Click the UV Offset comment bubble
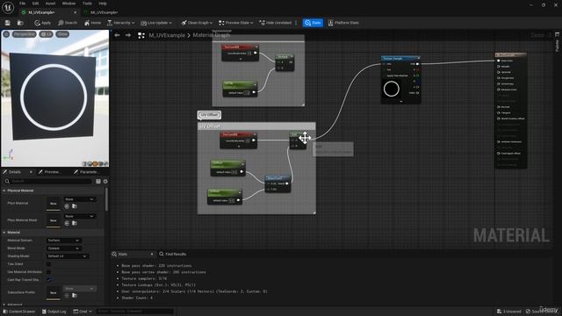Image resolution: width=562 pixels, height=316 pixels. (x=209, y=115)
